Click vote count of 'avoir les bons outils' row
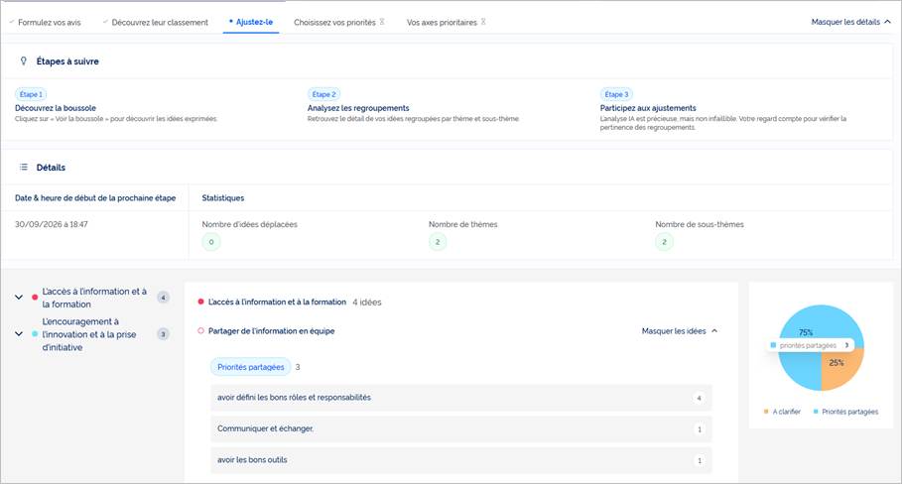Viewport: 902px width, 484px height. pos(699,460)
